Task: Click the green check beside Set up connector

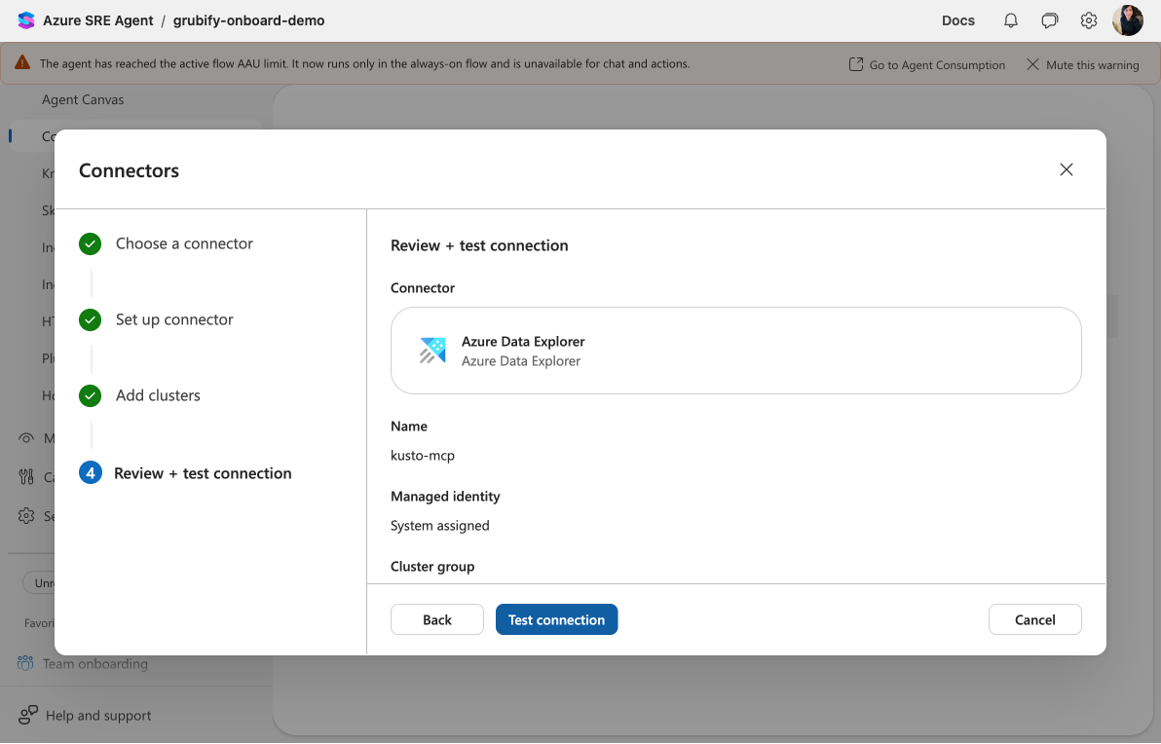Action: point(91,319)
